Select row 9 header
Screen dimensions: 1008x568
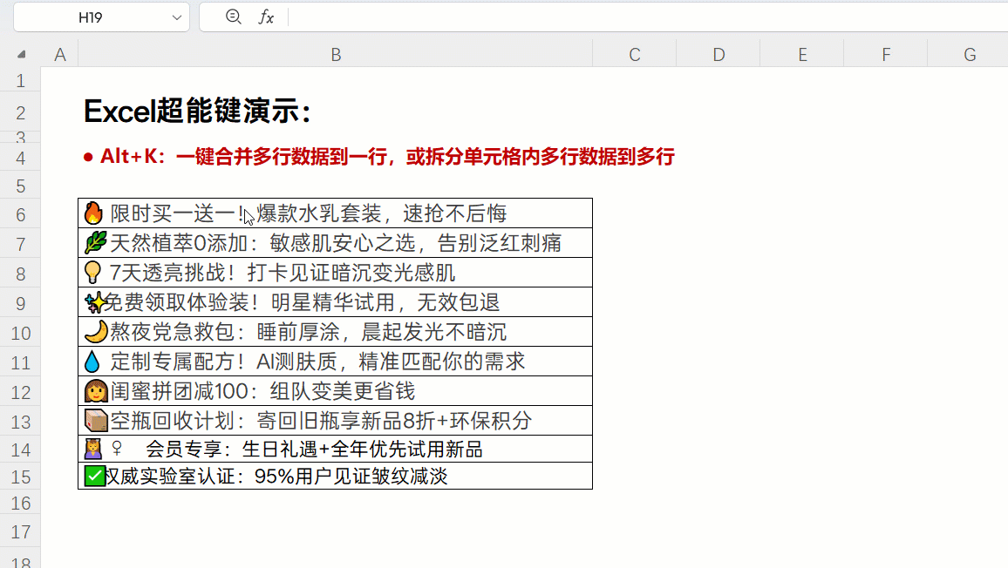click(x=21, y=302)
